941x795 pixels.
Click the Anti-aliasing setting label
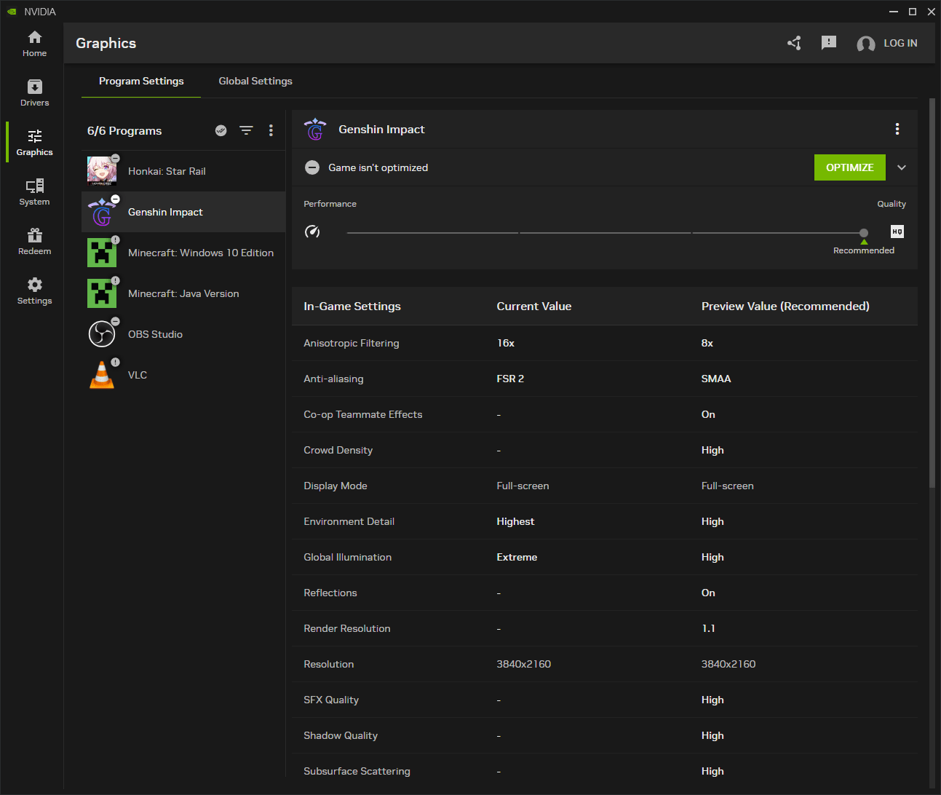(x=333, y=379)
